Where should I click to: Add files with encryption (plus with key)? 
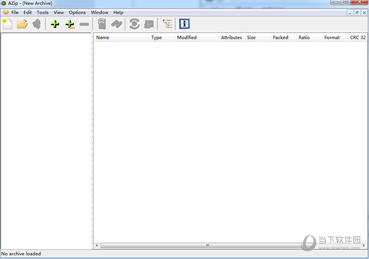click(x=70, y=24)
